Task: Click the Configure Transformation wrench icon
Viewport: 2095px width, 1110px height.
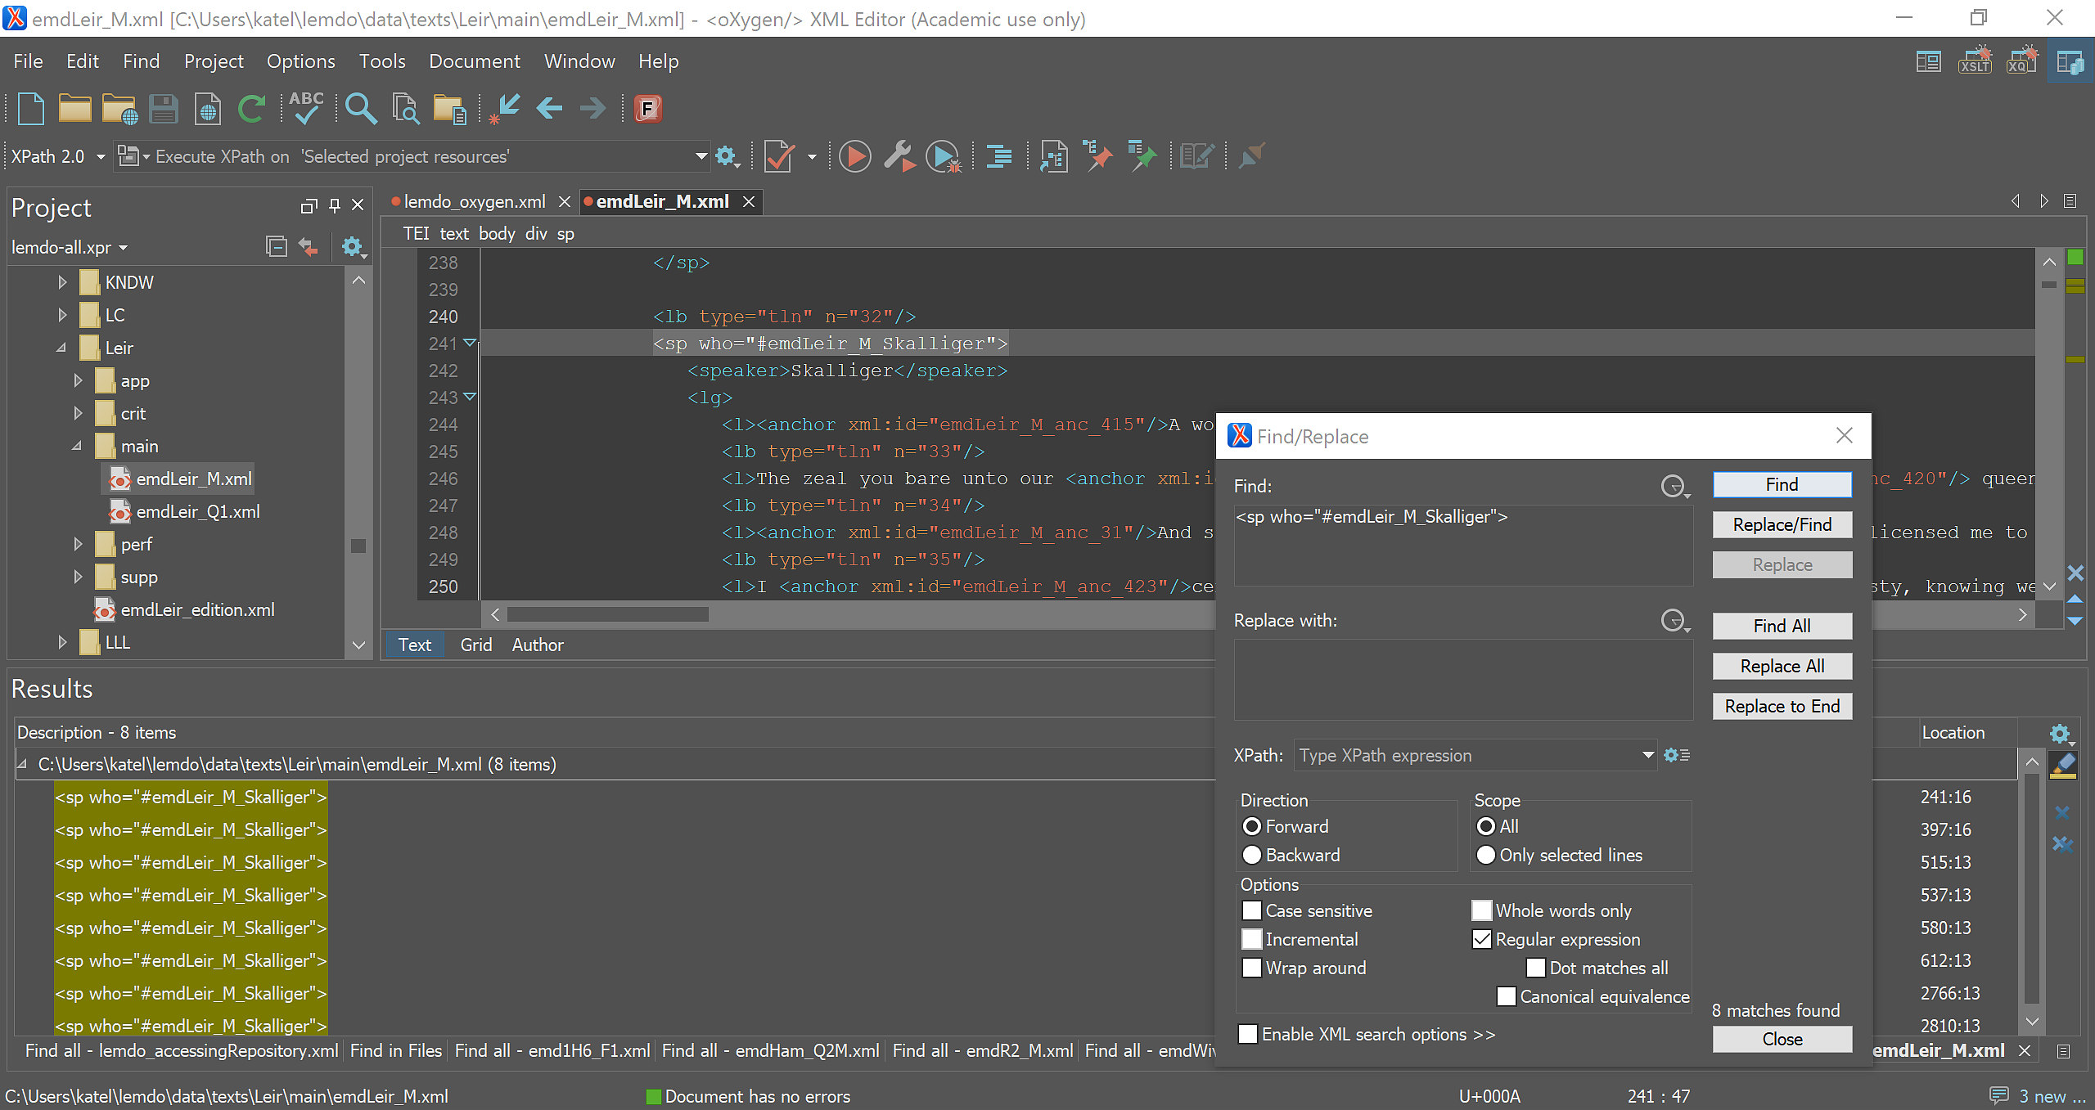Action: [x=899, y=156]
